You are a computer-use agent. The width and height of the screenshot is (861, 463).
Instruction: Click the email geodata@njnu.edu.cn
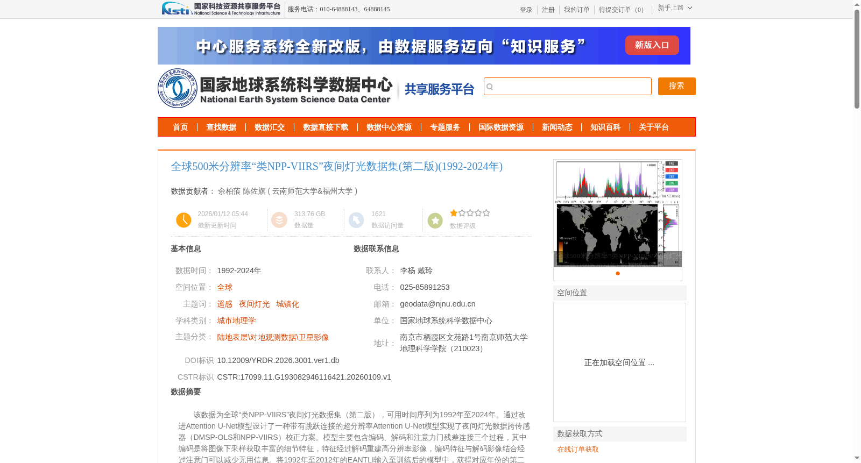437,304
